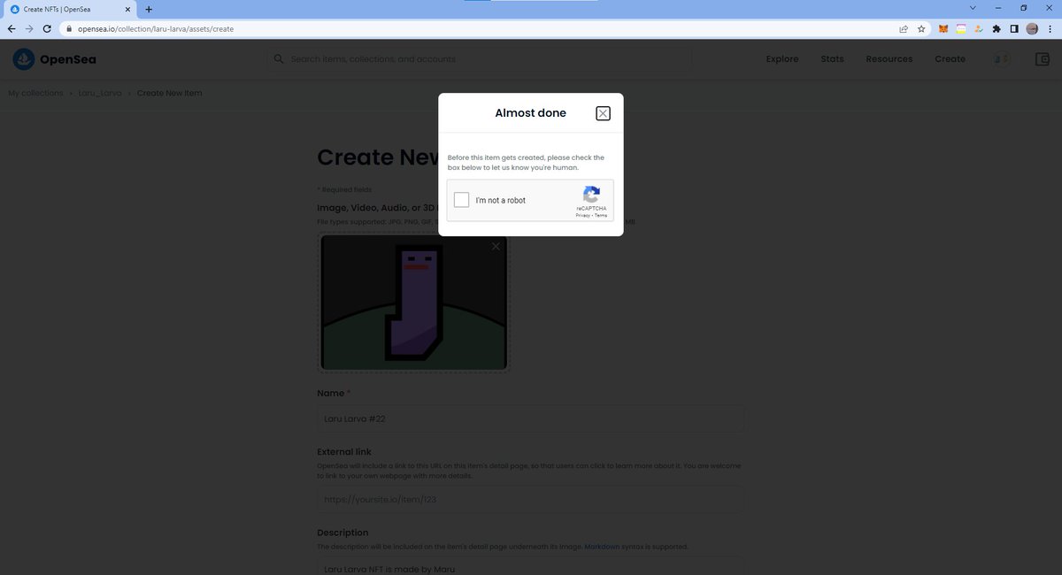Click the uploaded Laru Larva image preview

[413, 302]
